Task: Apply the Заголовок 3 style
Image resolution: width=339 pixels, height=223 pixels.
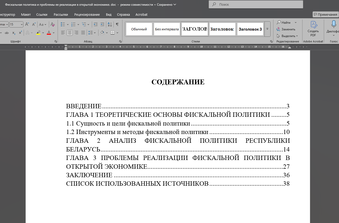Action: tap(250, 29)
